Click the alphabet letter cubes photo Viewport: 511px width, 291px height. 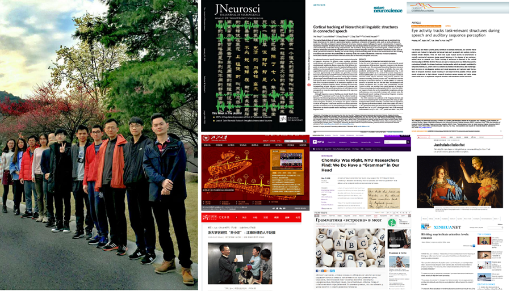350,247
